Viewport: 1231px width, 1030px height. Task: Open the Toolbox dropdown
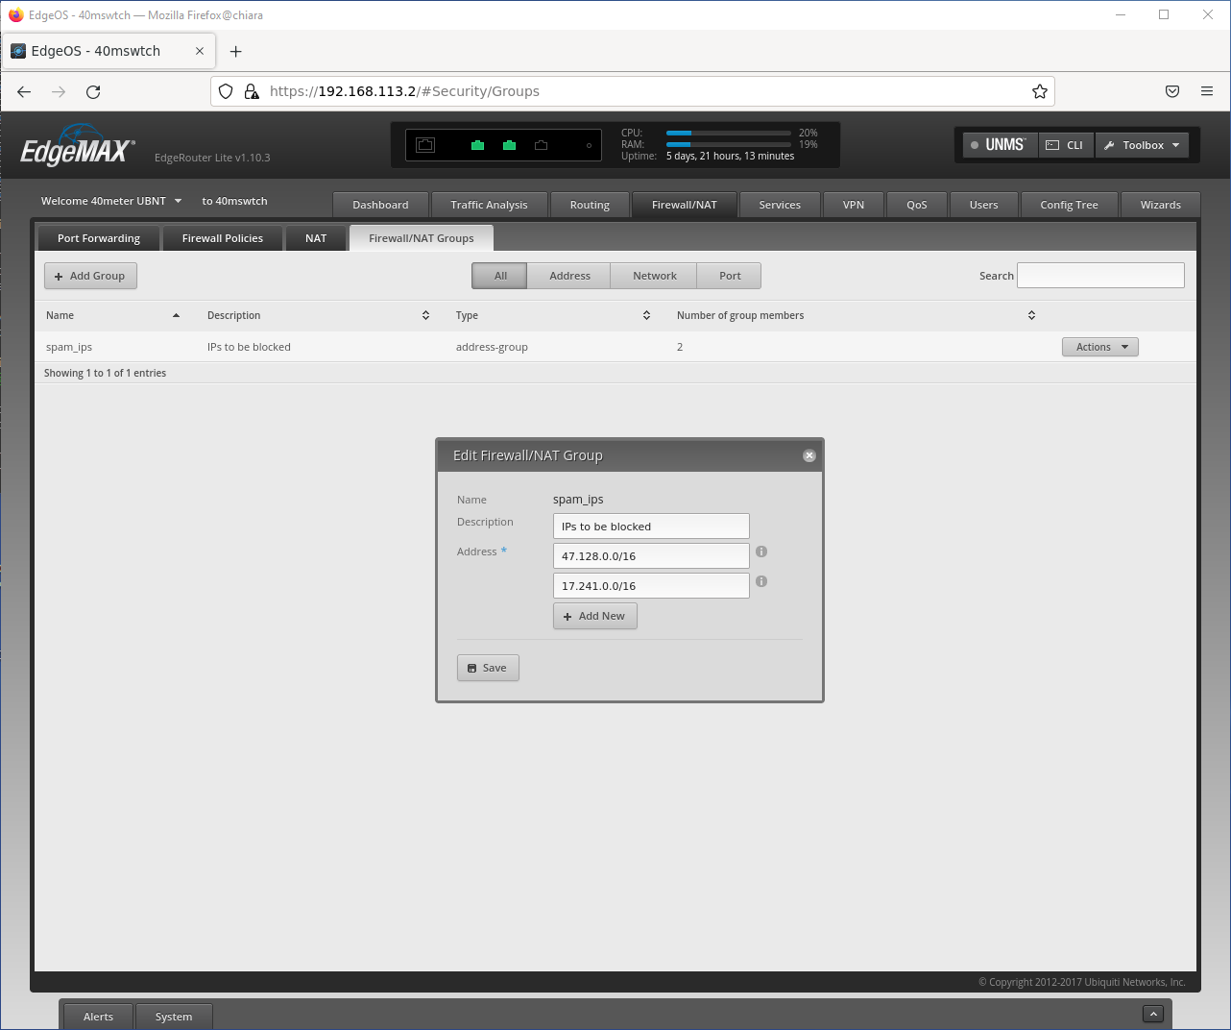1142,145
